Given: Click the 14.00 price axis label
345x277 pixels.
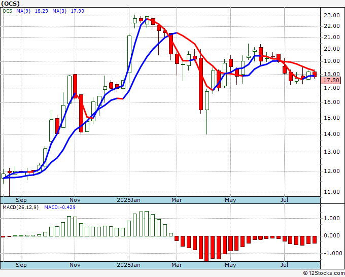Looking at the screenshot, I should [x=331, y=134].
